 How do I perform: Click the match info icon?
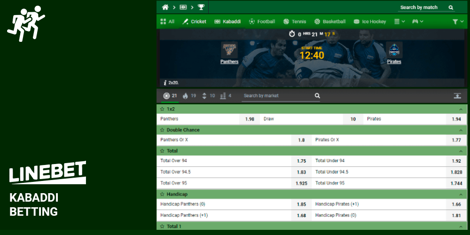[x=165, y=83]
